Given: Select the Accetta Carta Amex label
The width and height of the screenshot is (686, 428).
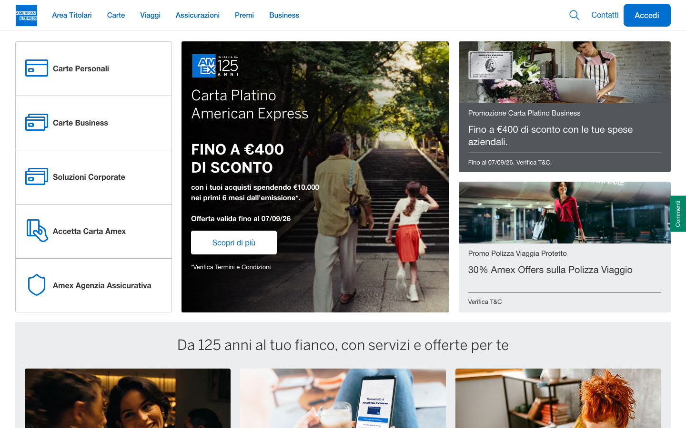Looking at the screenshot, I should coord(90,231).
